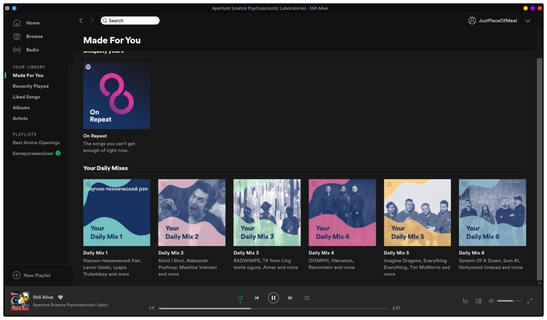Click the OOMPH!, Hämatom, Rammstein description

[332, 264]
